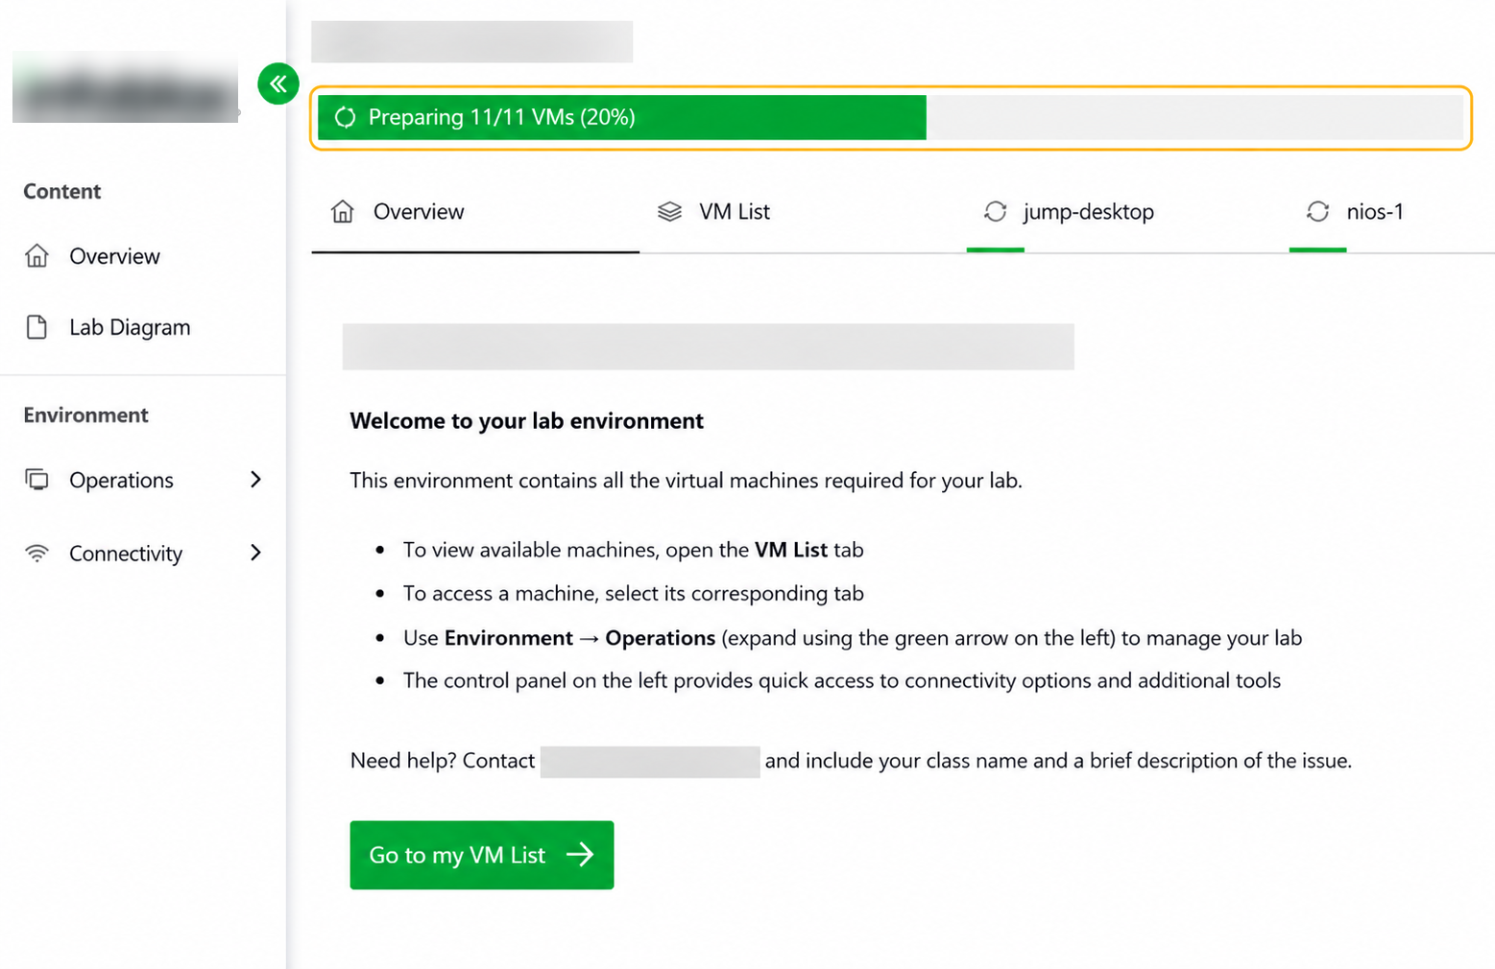Click the arrow on Go to my VM List
The width and height of the screenshot is (1495, 969).
point(580,855)
